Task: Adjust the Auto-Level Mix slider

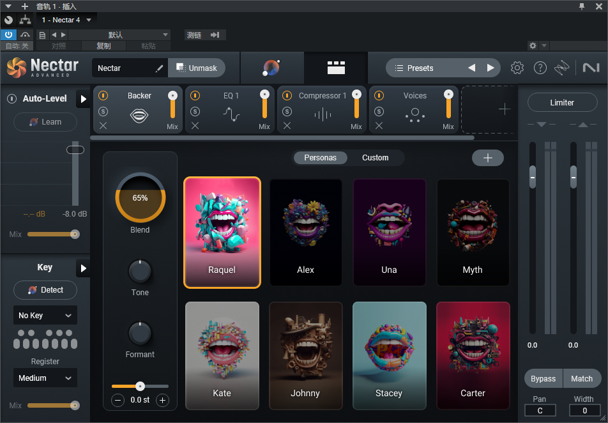Action: coord(54,234)
